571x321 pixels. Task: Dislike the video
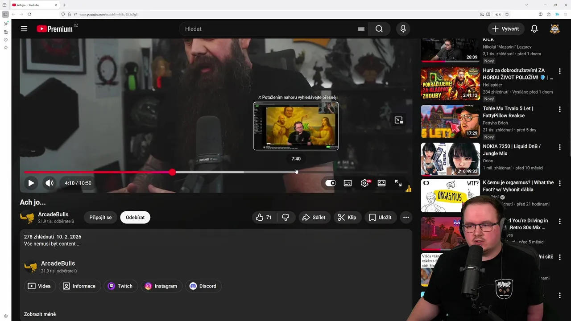coord(286,217)
